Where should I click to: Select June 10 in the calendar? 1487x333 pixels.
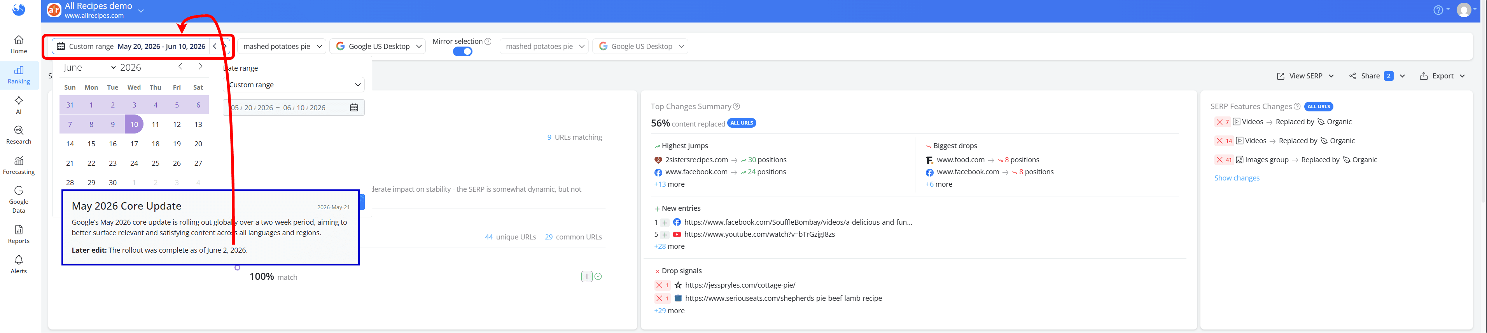pyautogui.click(x=134, y=125)
